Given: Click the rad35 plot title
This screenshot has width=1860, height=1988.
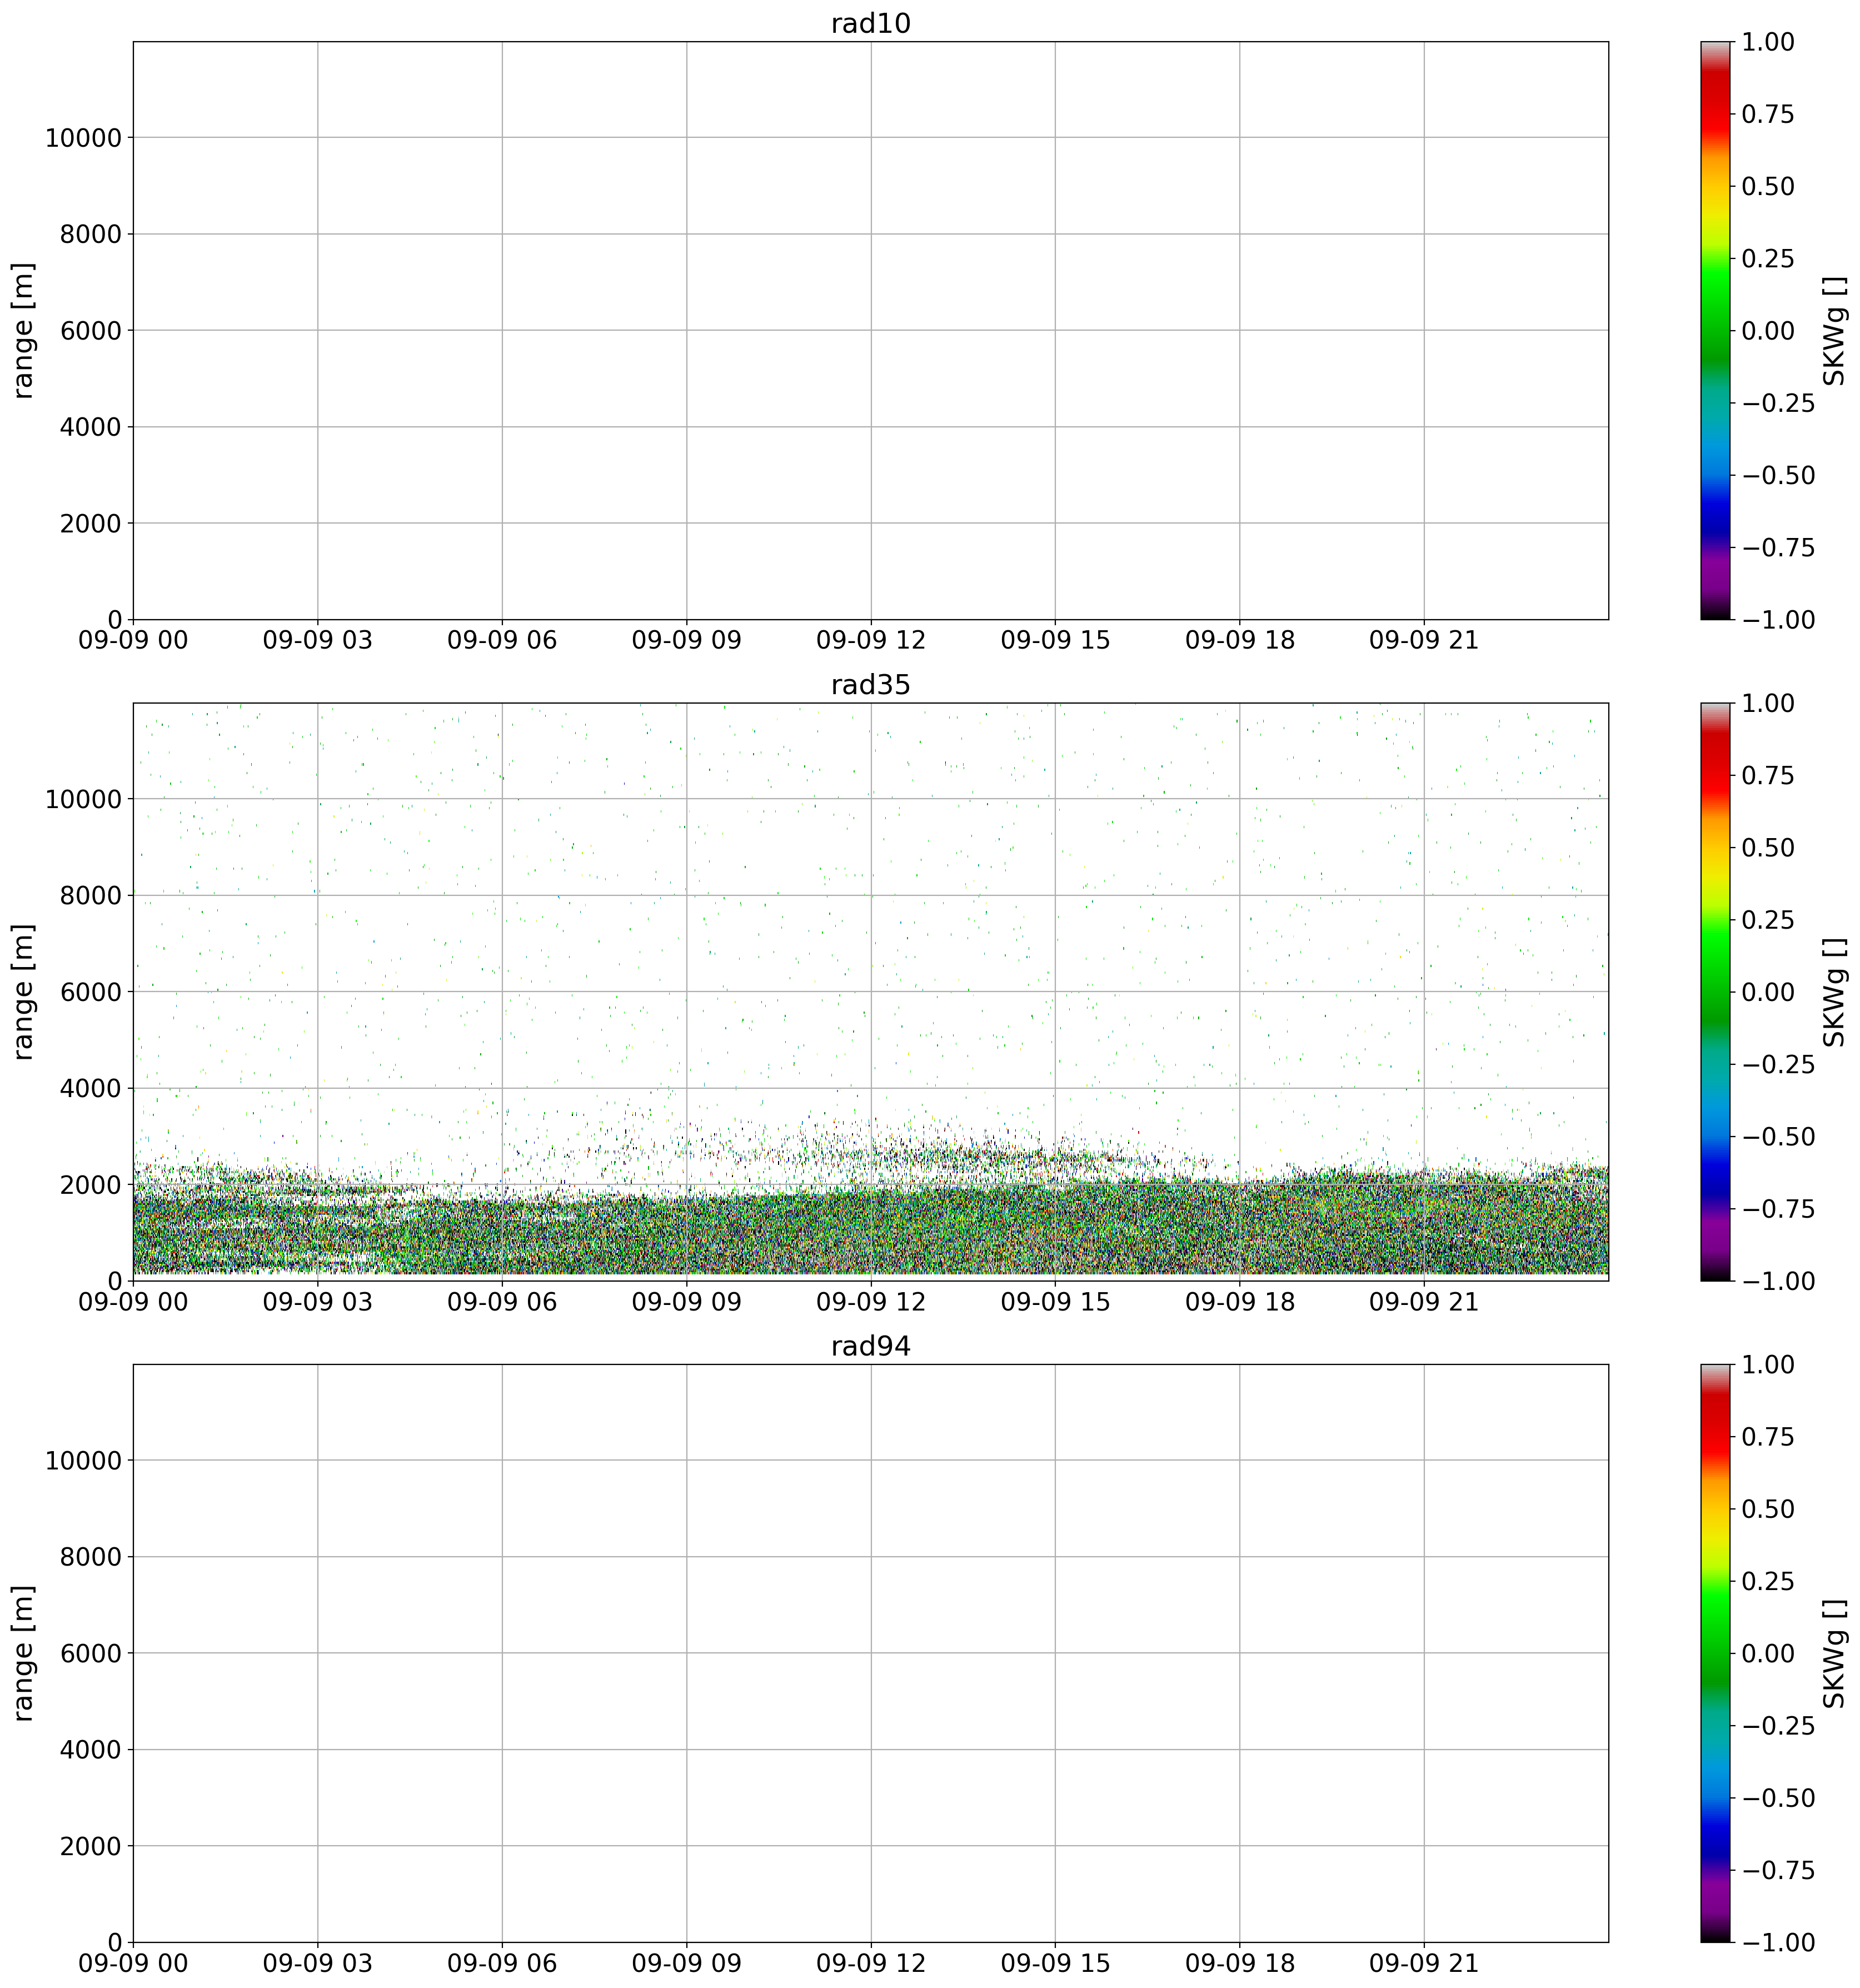Looking at the screenshot, I should [870, 685].
